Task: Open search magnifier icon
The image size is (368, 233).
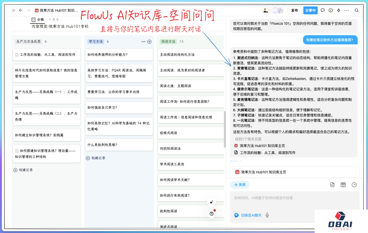Action: [357, 10]
